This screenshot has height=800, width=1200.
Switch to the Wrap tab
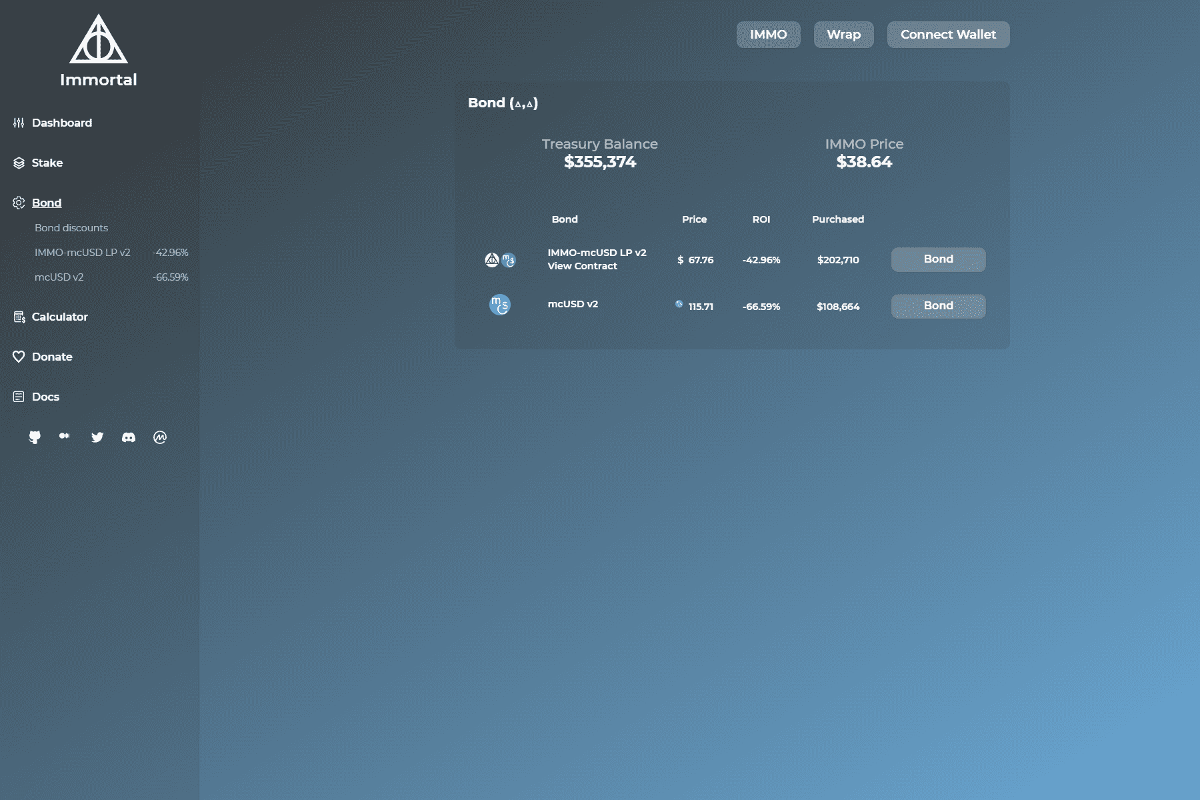[x=843, y=34]
